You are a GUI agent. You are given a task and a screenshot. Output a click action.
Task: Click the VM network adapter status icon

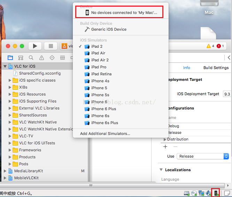[x=201, y=193]
